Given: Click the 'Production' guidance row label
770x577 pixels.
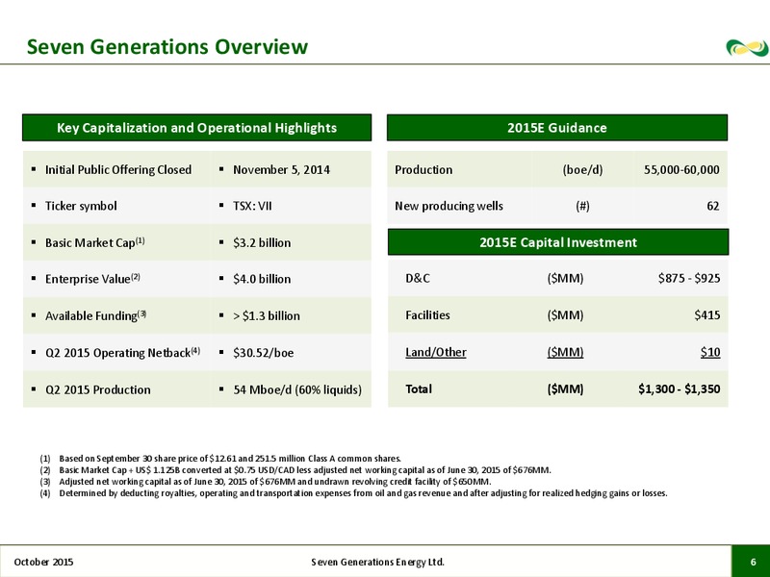Looking at the screenshot, I should click(423, 170).
